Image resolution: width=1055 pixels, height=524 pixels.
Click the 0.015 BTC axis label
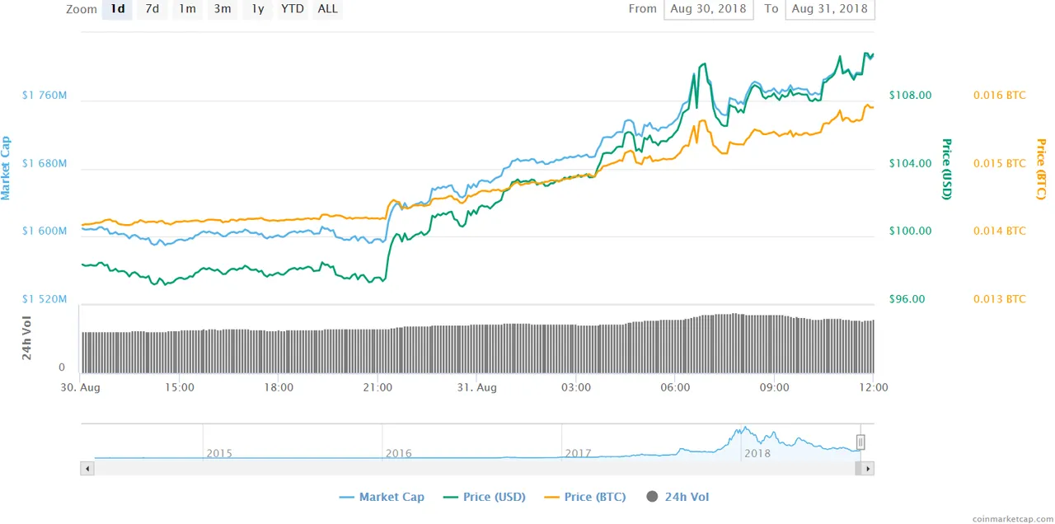point(1000,163)
